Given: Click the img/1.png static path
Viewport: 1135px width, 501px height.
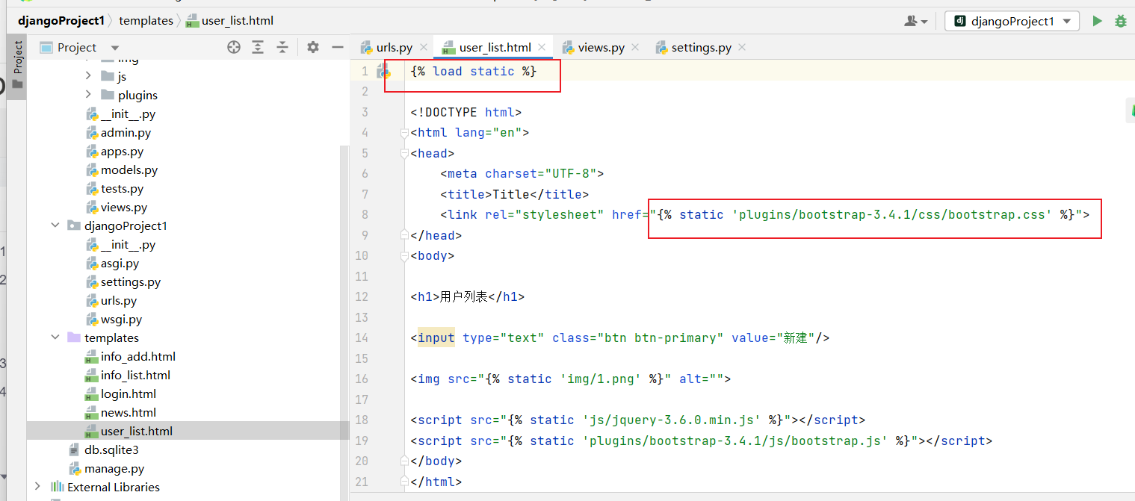Looking at the screenshot, I should 601,379.
